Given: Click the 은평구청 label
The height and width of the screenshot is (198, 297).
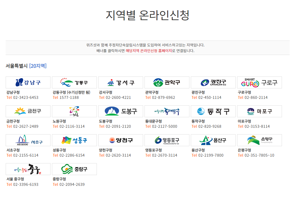Looking at the screenshot, I should tap(244, 150).
